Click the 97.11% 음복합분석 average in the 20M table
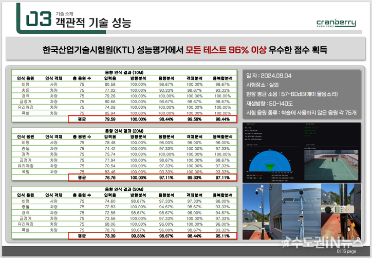The height and width of the screenshot is (258, 372). pyautogui.click(x=222, y=177)
